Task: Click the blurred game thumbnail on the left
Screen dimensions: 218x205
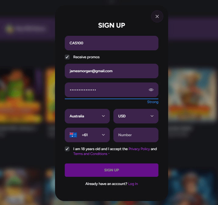Action: [x=21, y=96]
